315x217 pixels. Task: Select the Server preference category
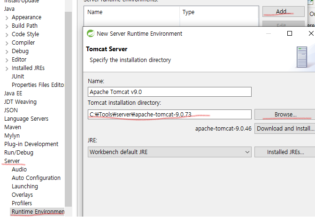12,161
